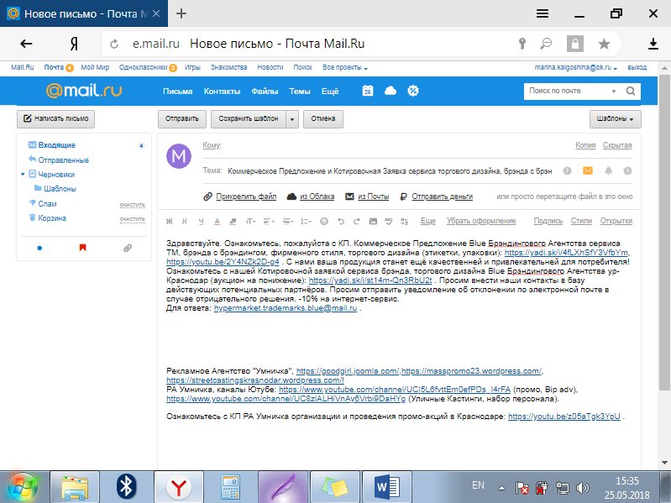Apply bold formatting with the Ж button

coord(169,221)
